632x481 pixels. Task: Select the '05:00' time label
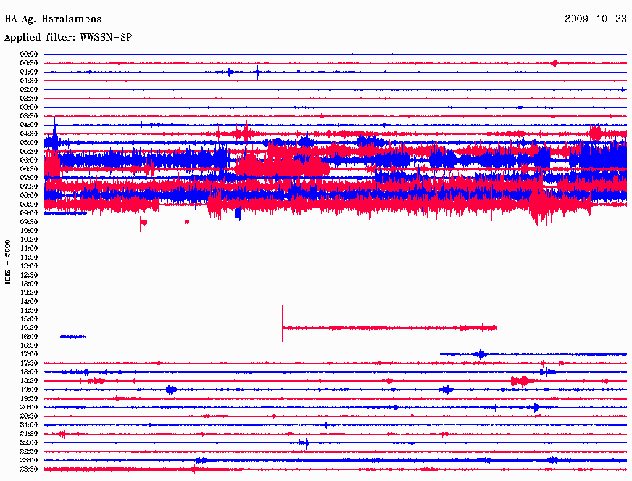(x=29, y=142)
